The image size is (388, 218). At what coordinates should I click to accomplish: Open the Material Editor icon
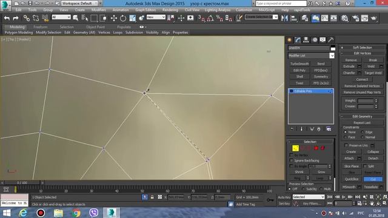pyautogui.click(x=345, y=18)
